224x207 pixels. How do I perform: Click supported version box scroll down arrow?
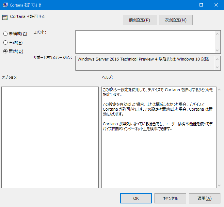point(217,67)
